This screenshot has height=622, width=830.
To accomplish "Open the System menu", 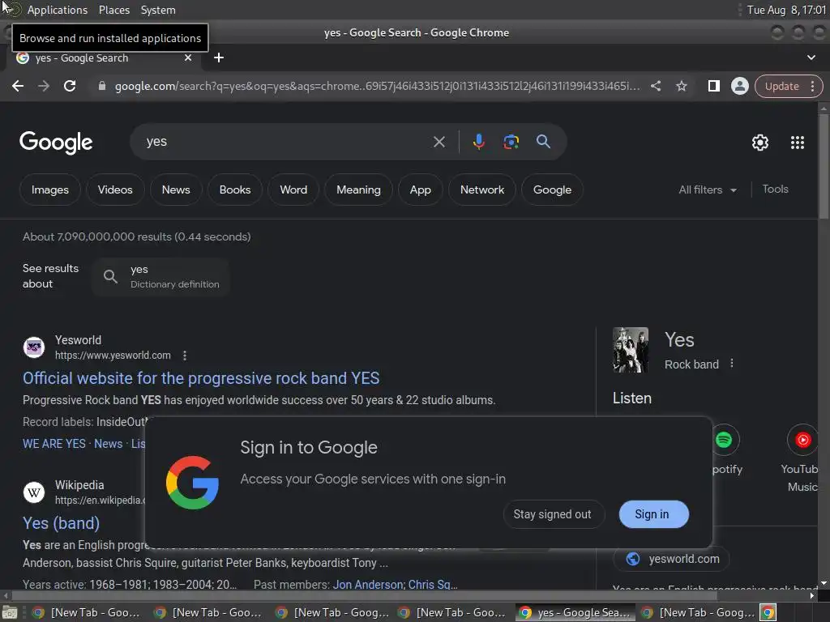I will coord(158,10).
